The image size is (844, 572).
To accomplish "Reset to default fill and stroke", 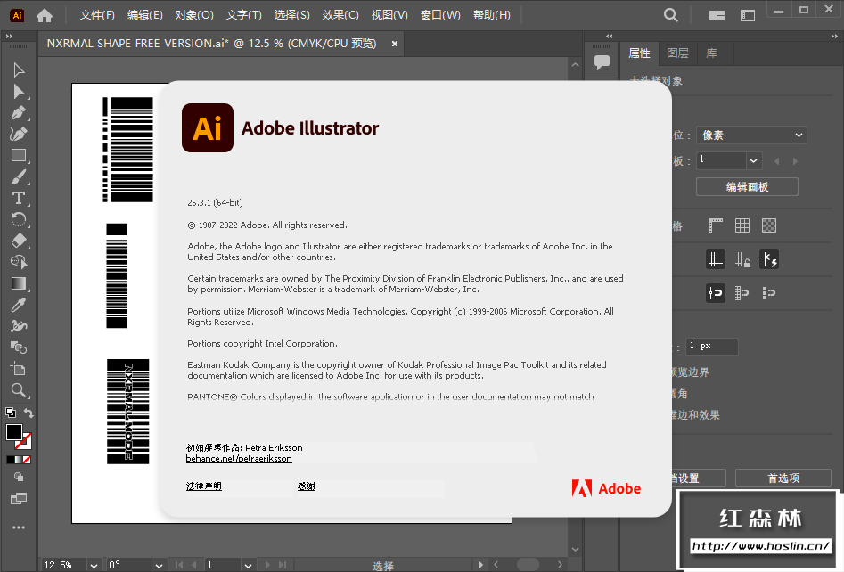I will click(x=10, y=413).
